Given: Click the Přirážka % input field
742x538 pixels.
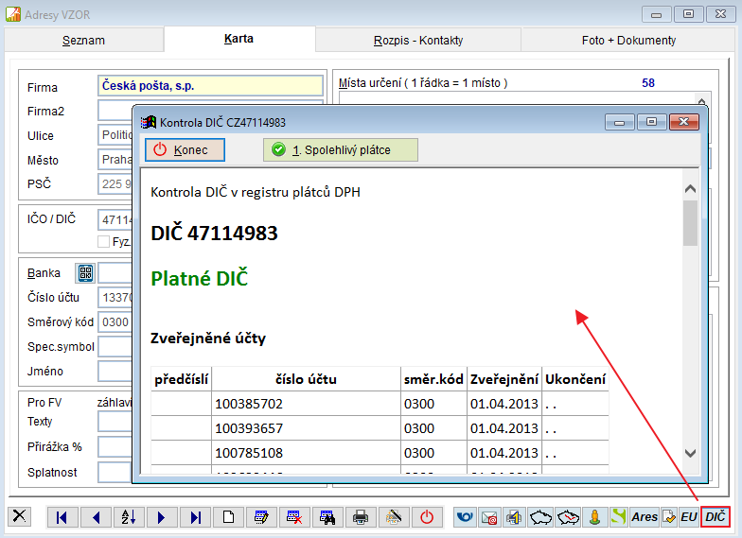Looking at the screenshot, I should (115, 446).
